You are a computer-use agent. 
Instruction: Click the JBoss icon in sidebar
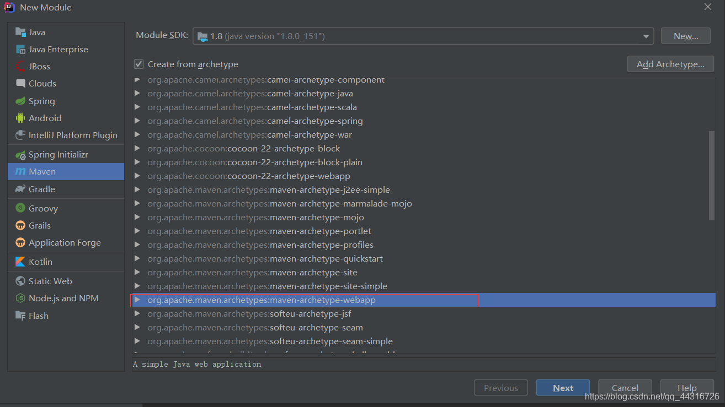[x=20, y=67]
